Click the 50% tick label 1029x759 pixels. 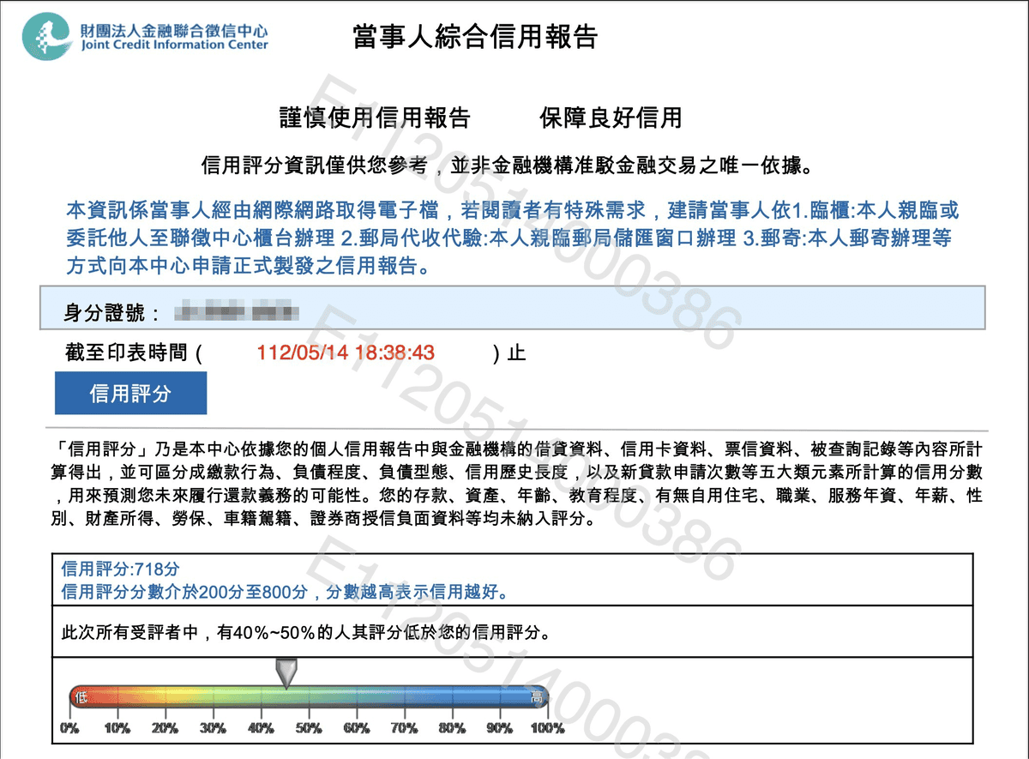[x=309, y=728]
